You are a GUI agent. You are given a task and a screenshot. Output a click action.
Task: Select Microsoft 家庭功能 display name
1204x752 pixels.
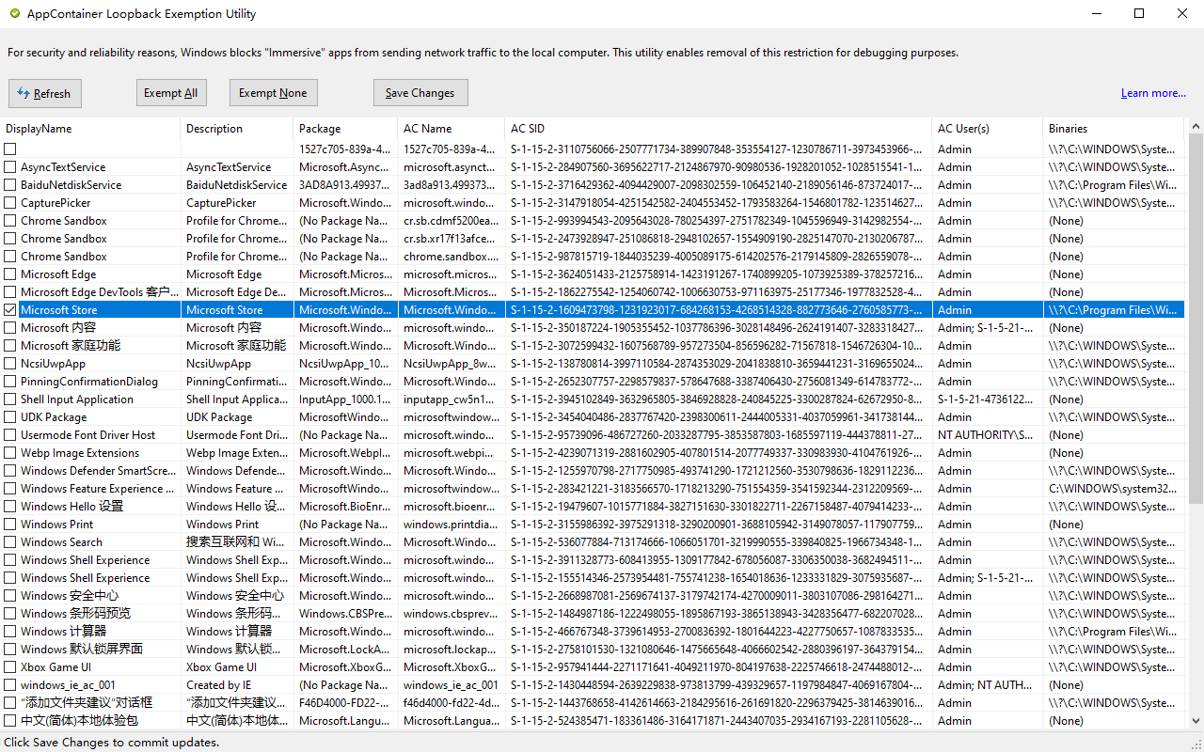point(71,345)
